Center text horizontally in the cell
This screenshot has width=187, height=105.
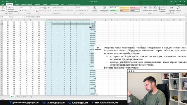pyautogui.click(x=43, y=11)
